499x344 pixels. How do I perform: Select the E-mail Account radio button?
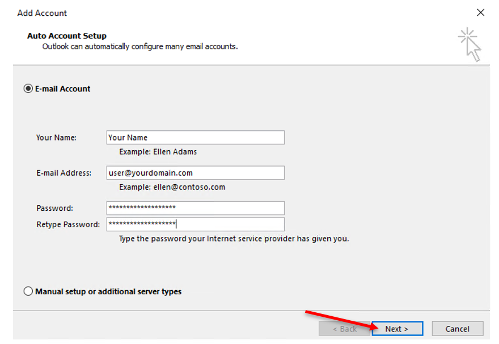28,88
